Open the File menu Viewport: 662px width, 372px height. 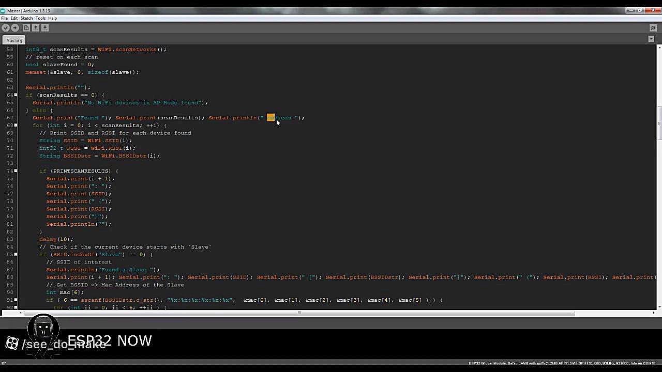pyautogui.click(x=5, y=18)
